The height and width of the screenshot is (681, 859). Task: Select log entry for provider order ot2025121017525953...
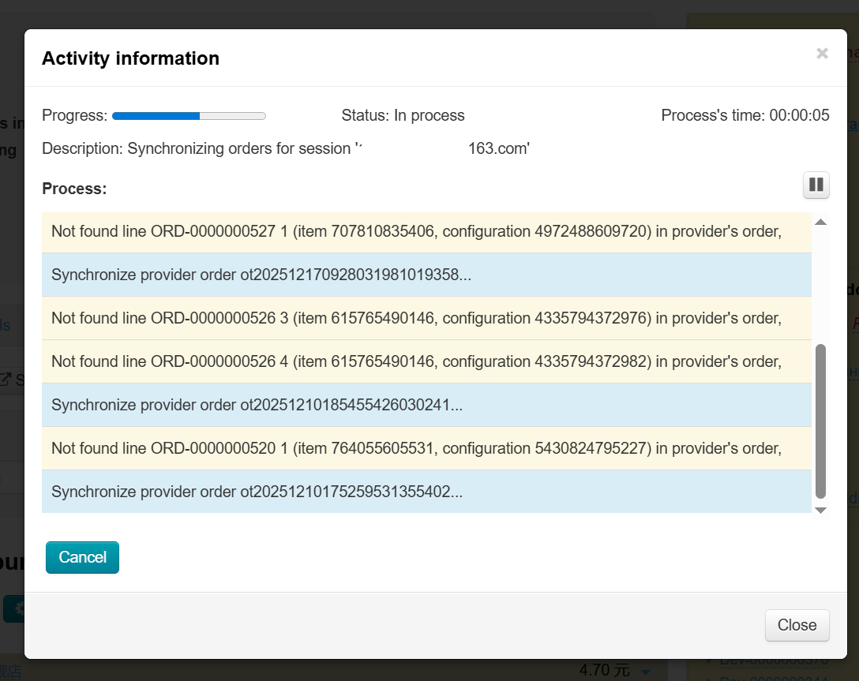(x=257, y=492)
